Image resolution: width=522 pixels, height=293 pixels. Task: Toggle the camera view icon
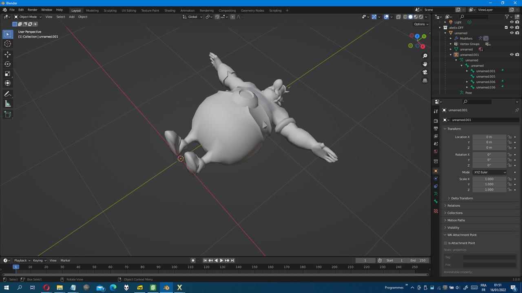pyautogui.click(x=425, y=72)
